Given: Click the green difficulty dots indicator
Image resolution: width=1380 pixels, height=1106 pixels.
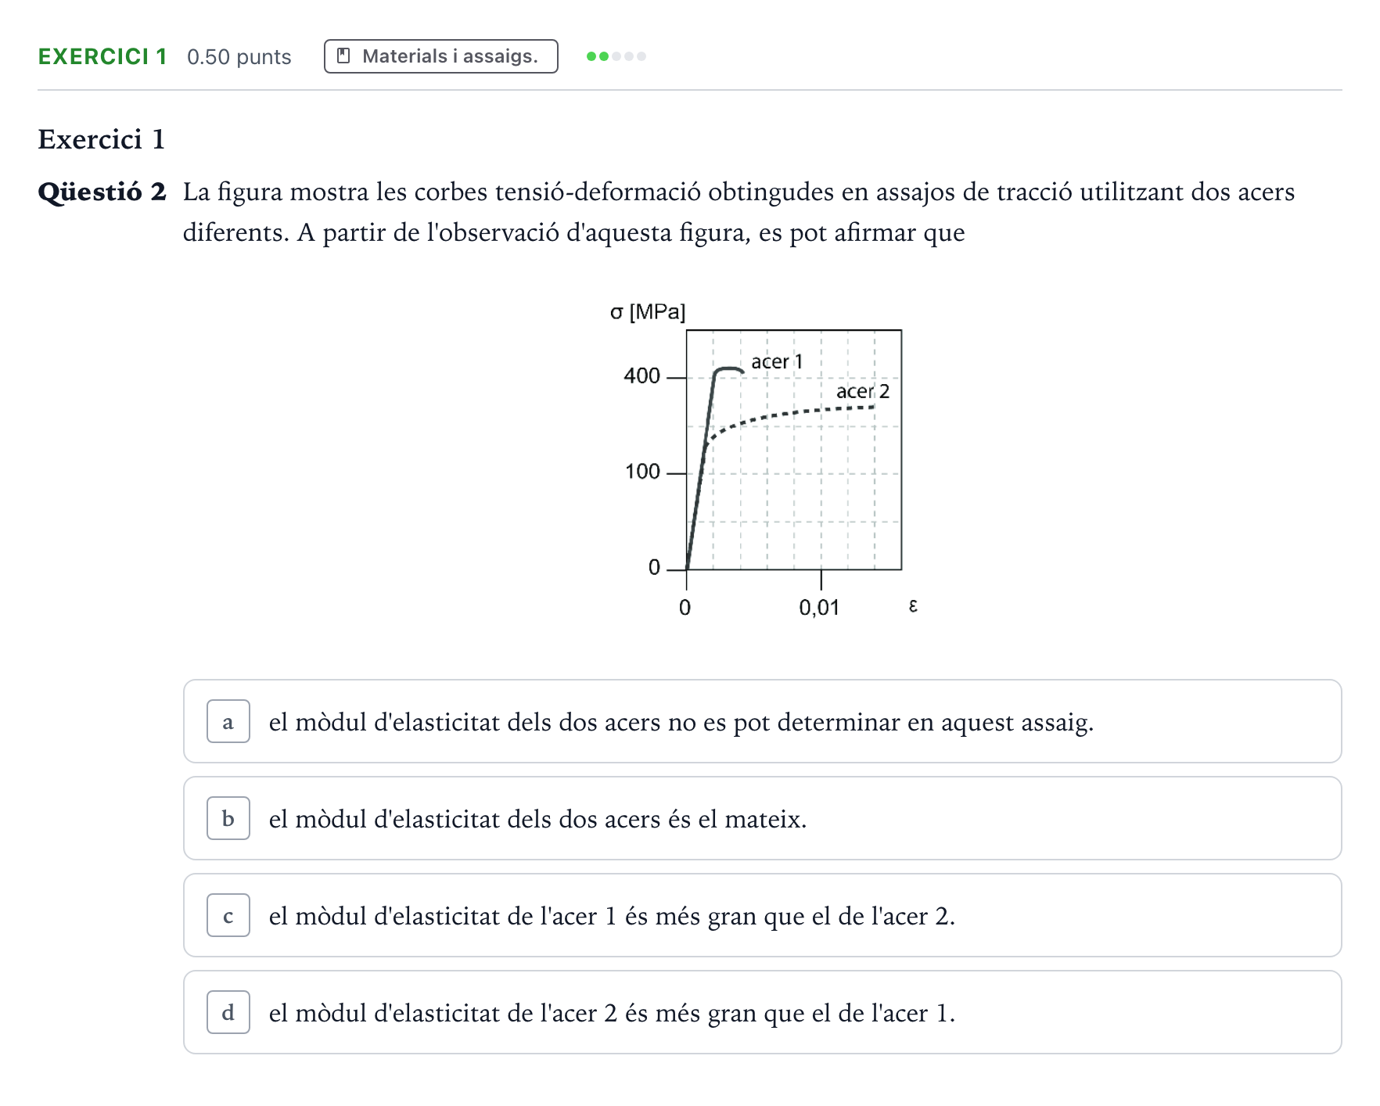Looking at the screenshot, I should pos(616,56).
